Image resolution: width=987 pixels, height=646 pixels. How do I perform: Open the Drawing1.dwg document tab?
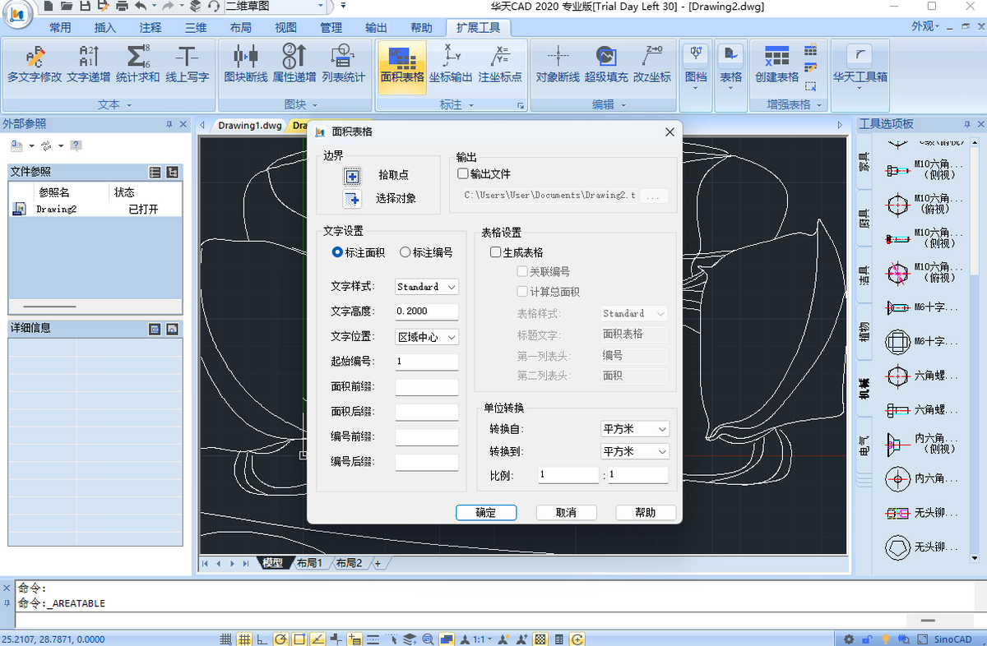249,126
